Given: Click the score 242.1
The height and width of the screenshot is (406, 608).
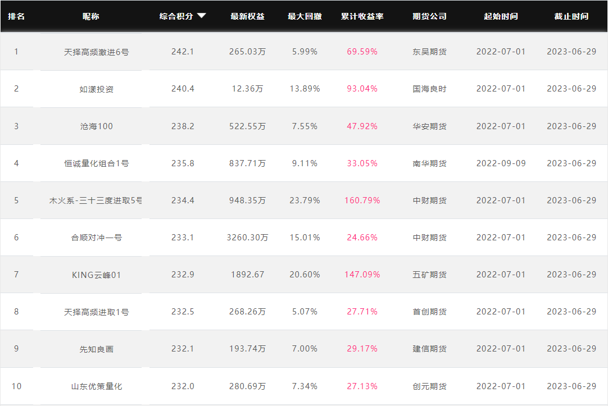Looking at the screenshot, I should (183, 52).
